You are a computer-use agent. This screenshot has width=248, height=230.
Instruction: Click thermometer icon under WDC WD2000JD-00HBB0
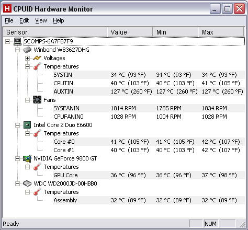tap(37, 192)
